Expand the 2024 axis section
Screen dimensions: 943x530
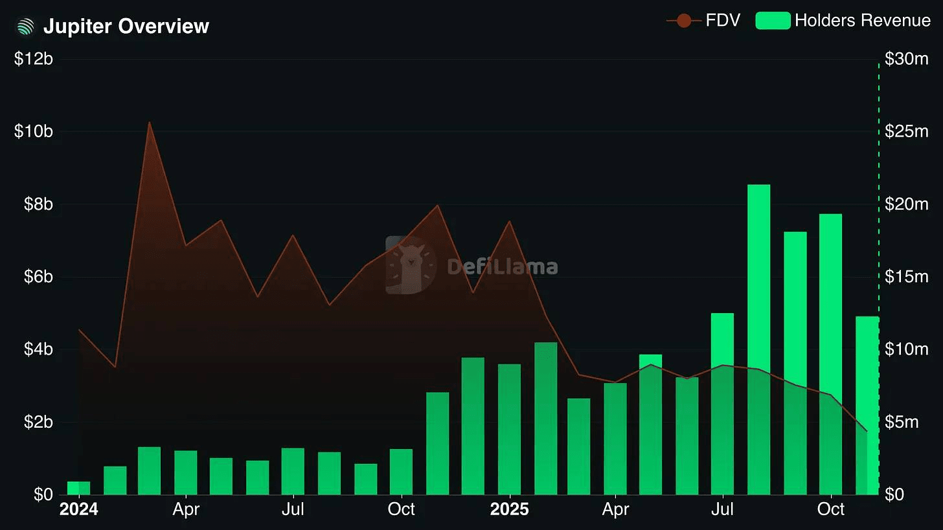click(78, 509)
